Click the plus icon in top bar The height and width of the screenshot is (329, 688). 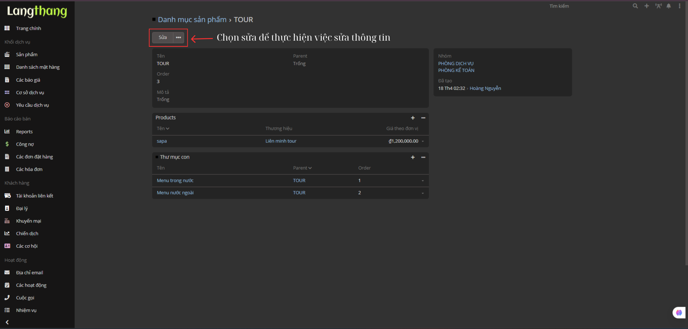647,6
